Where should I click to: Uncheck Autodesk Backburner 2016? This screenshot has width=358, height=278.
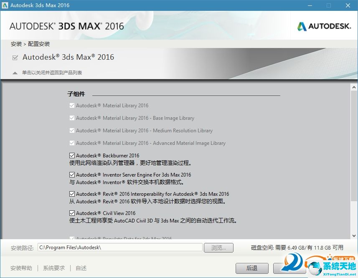click(x=72, y=156)
